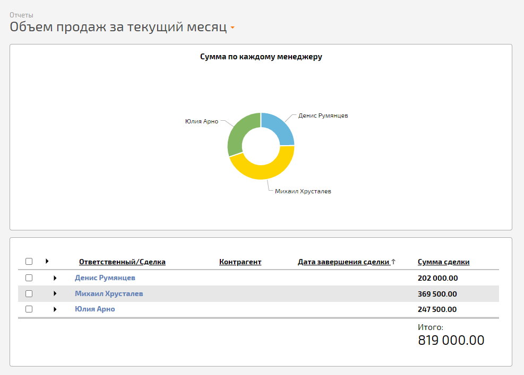The width and height of the screenshot is (524, 375).
Task: Click the Объем продаж за текущий месяц title
Action: pyautogui.click(x=118, y=26)
